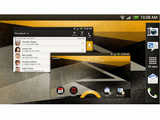This screenshot has height=120, width=160.
Task: Tap the Wi-Fi icon in main status bar
Action: 123,17
